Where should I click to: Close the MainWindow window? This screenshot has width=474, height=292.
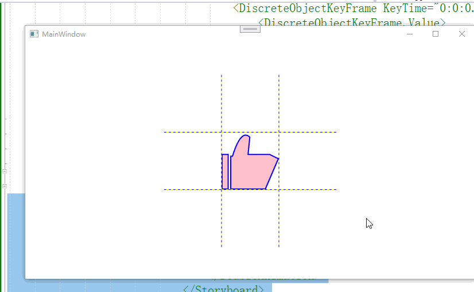tap(461, 34)
